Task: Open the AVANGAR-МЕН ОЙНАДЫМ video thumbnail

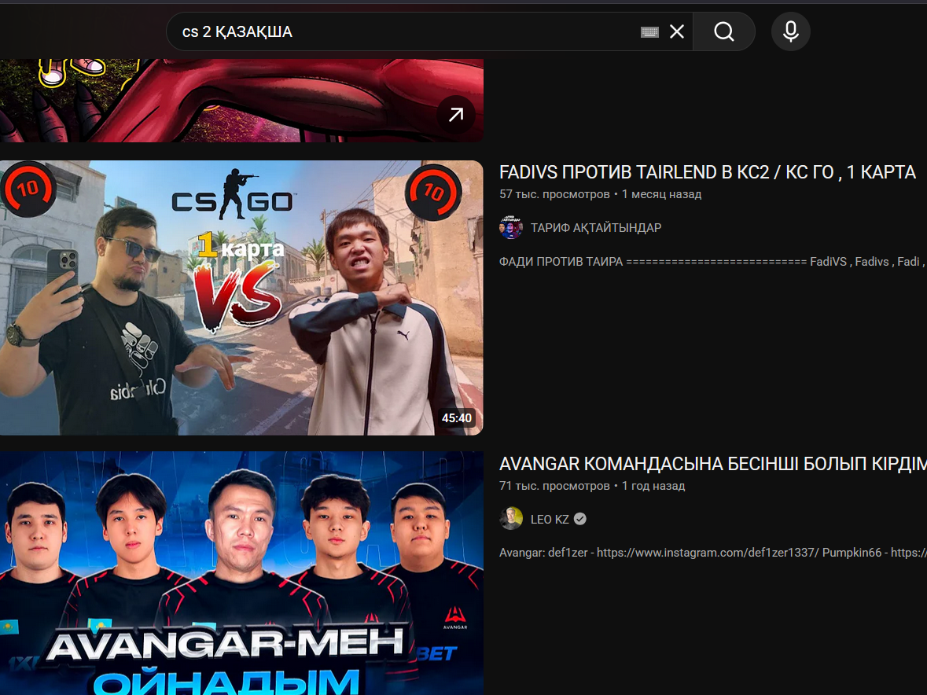Action: [241, 573]
